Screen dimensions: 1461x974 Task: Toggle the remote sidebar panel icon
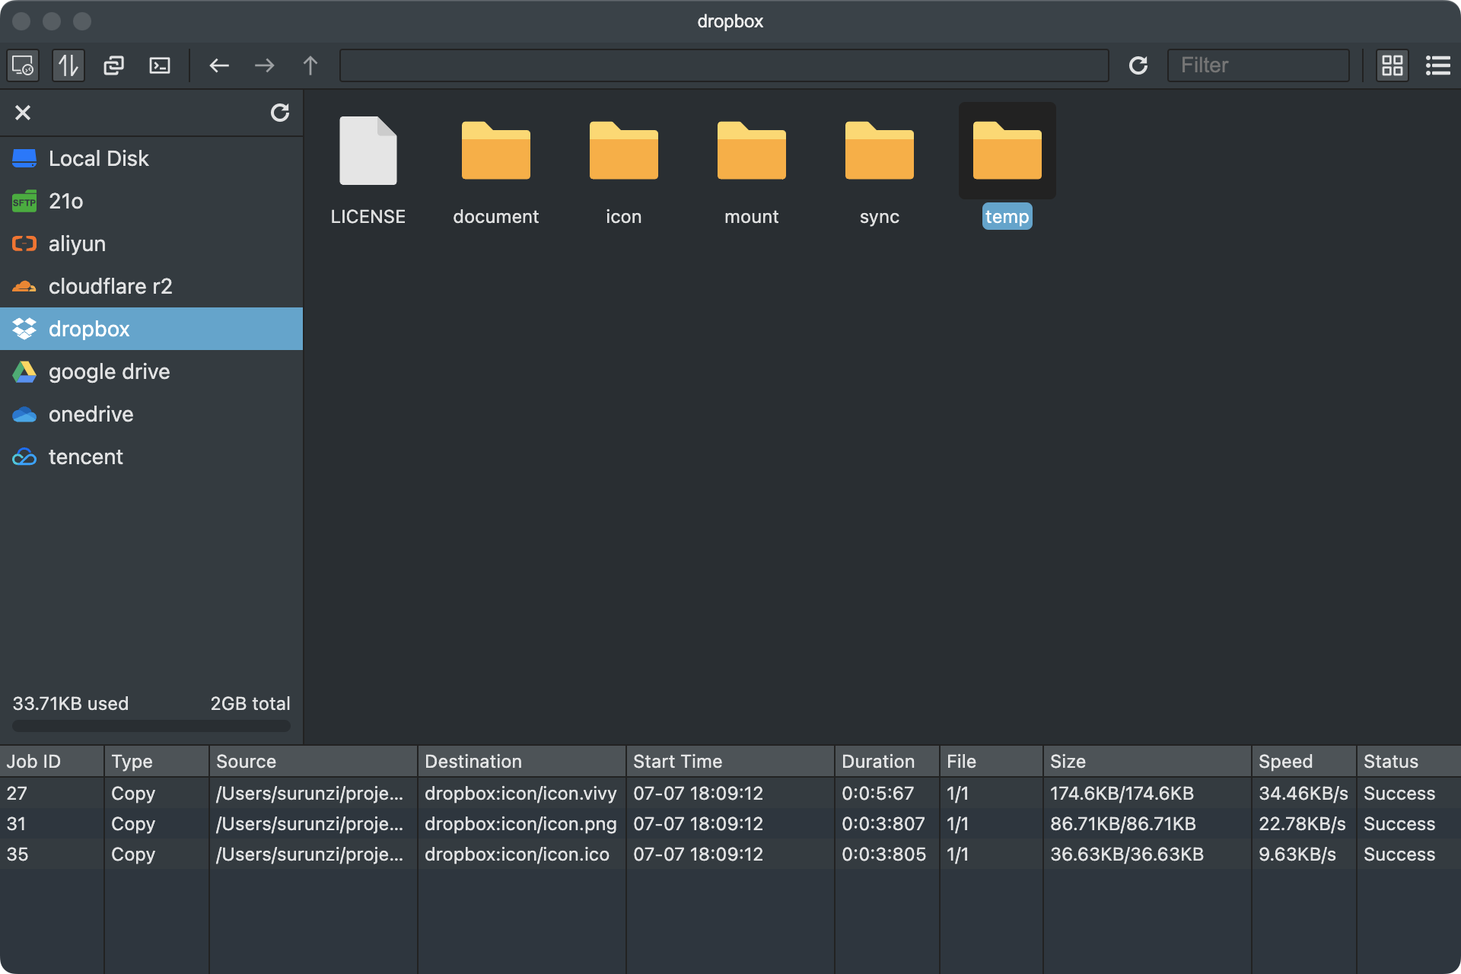(x=23, y=65)
